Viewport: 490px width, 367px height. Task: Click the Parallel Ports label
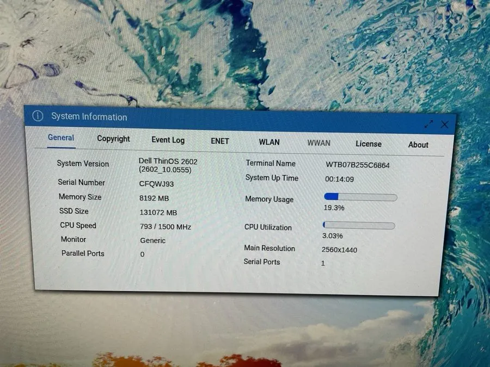83,253
